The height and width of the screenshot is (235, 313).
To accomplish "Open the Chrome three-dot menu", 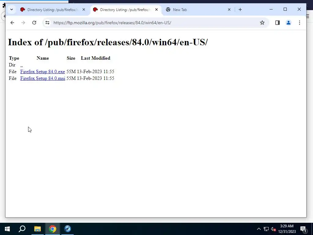I will 300,23.
